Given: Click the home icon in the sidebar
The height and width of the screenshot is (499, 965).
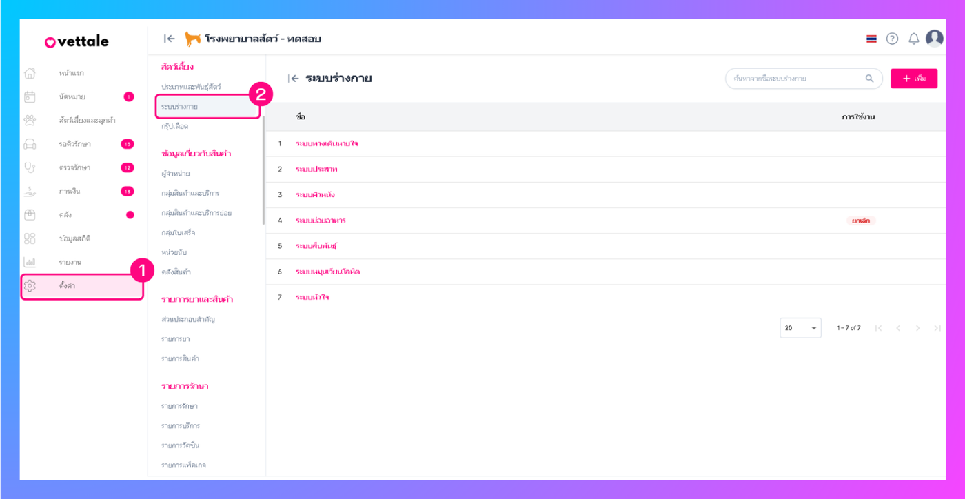Looking at the screenshot, I should [x=30, y=73].
